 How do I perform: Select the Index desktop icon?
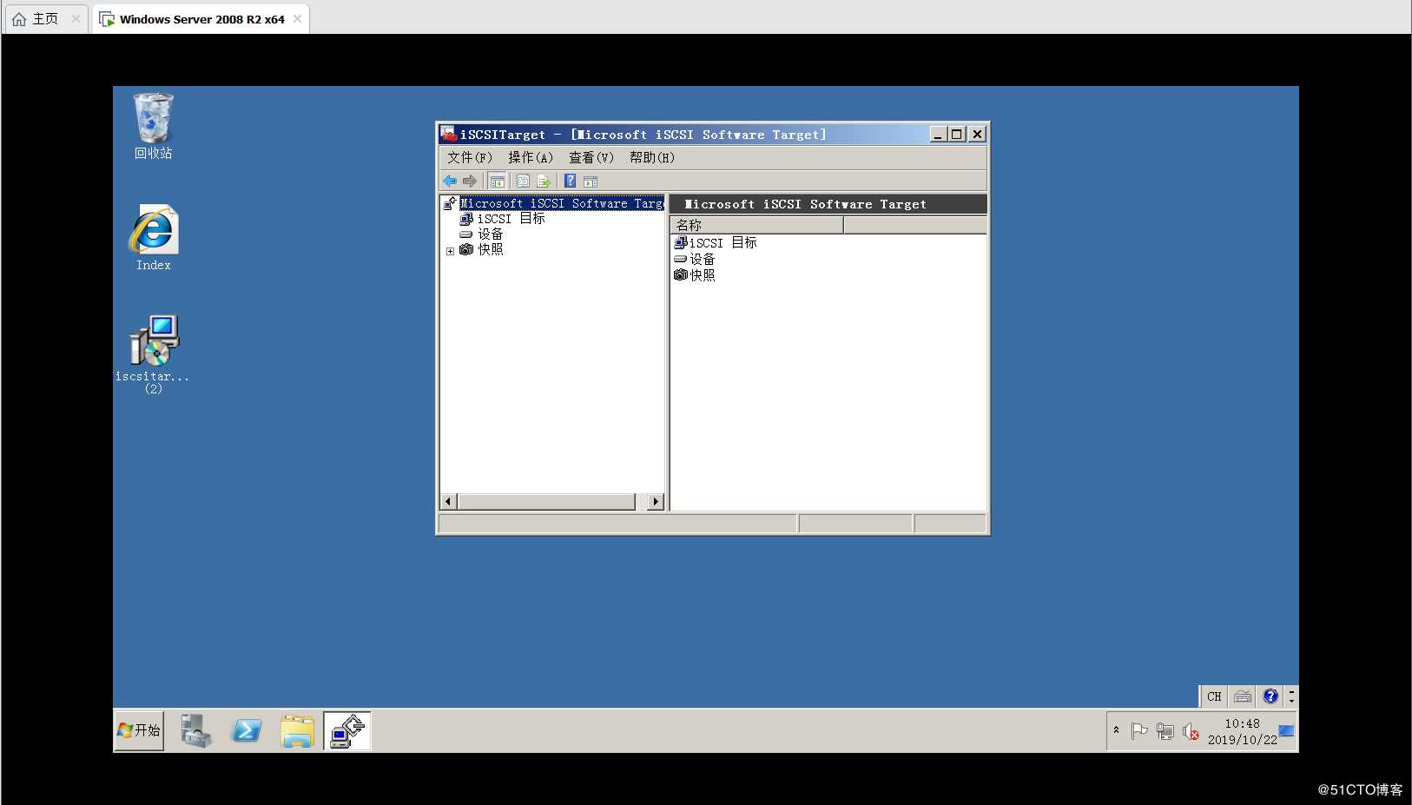[x=154, y=238]
